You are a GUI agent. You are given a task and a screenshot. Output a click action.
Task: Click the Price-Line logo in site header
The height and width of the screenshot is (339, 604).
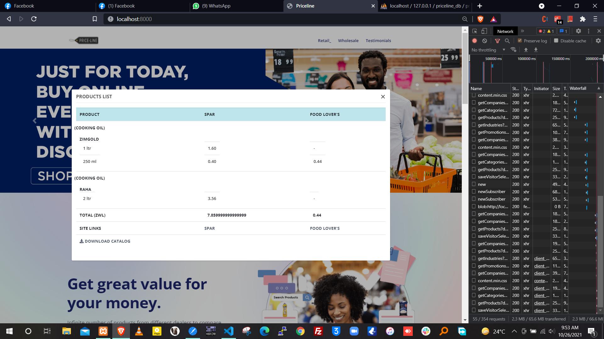84,40
